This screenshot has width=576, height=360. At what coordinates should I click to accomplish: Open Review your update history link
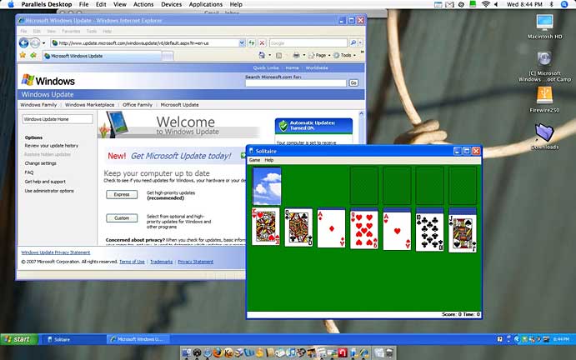[x=52, y=146]
